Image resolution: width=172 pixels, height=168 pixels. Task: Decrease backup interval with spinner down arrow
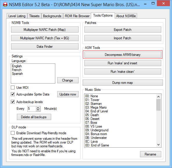38,110
